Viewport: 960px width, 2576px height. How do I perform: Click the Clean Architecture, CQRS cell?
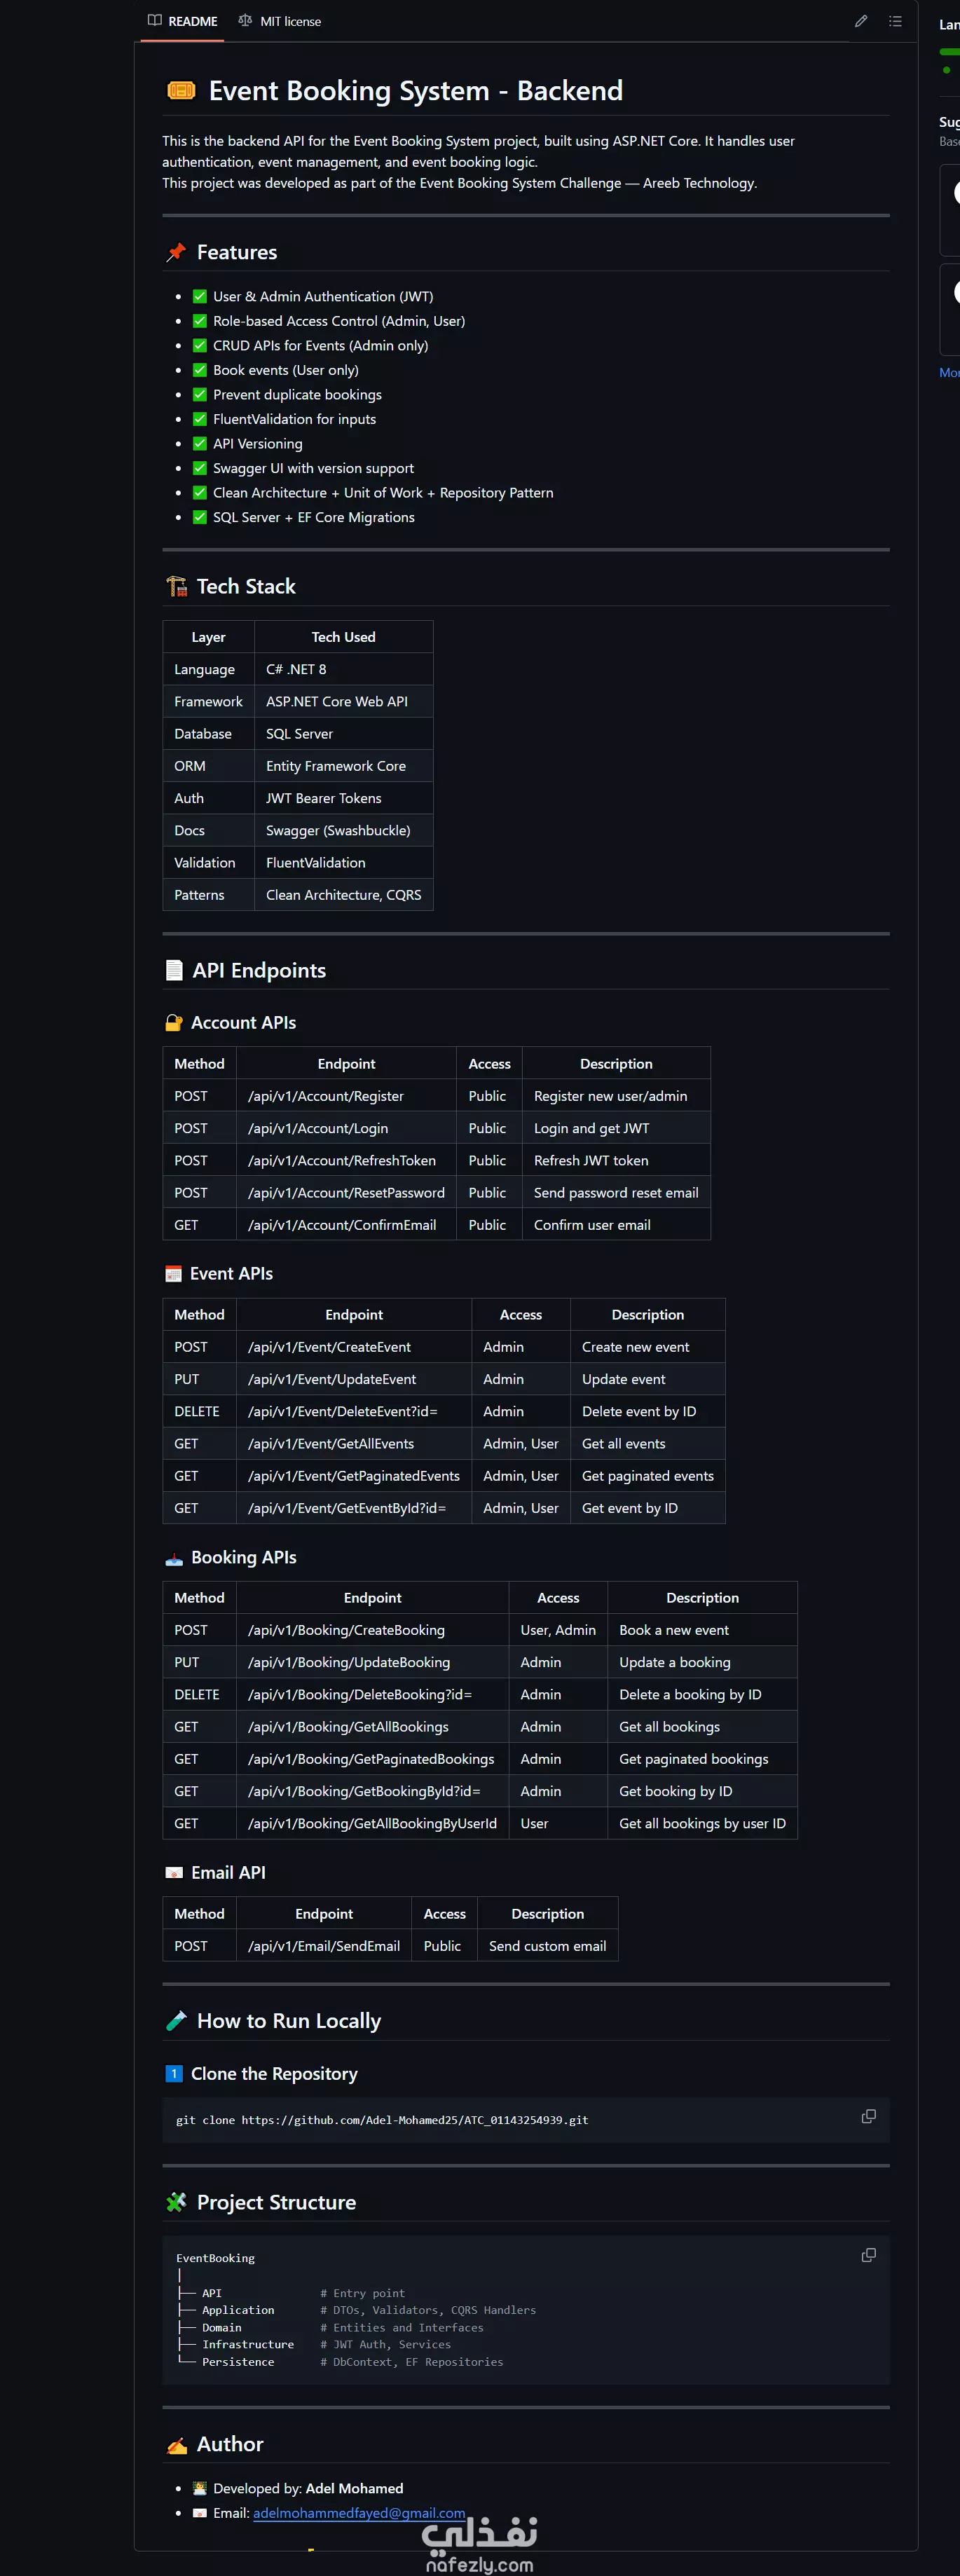[x=344, y=895]
